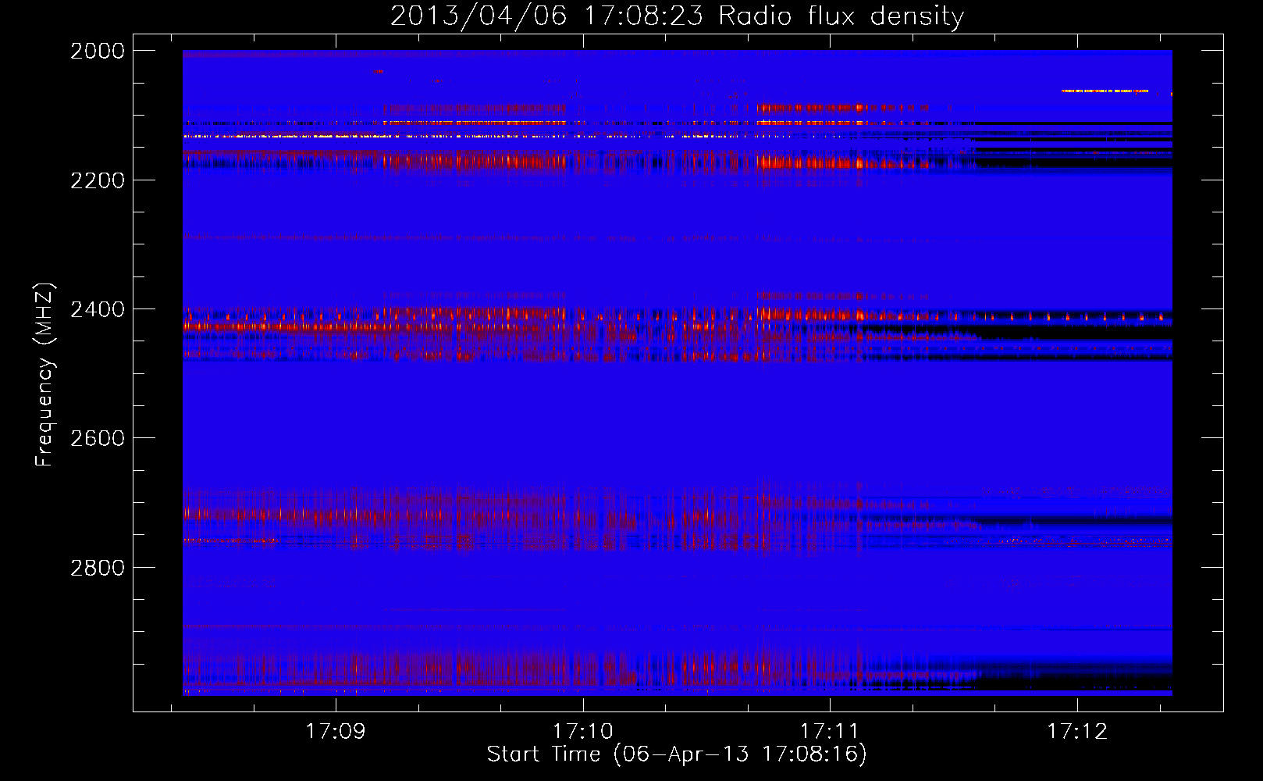Screen dimensions: 1263x781
Task: Click the 17:09 time axis label
Action: 336,732
